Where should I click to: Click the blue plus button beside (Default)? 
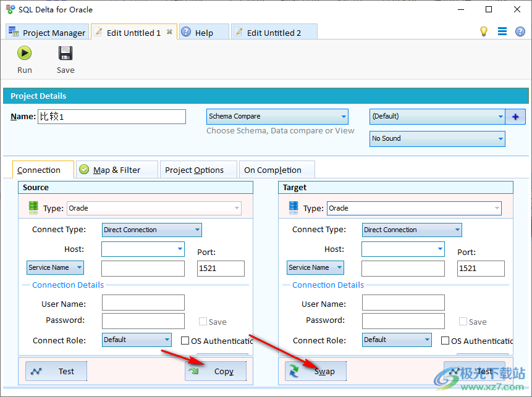515,117
